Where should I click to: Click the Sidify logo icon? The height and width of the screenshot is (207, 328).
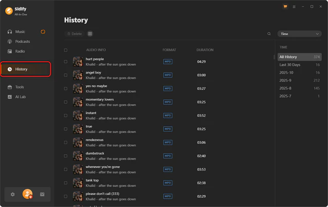click(x=9, y=11)
